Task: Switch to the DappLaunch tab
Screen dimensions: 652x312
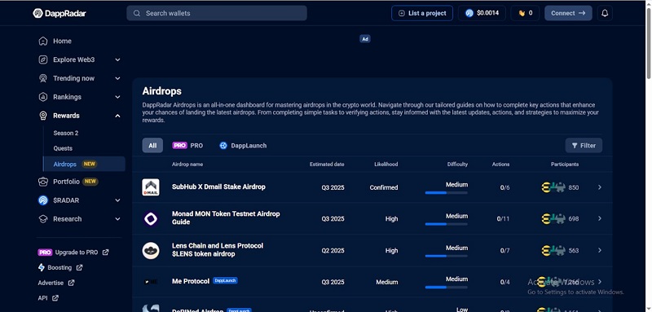Action: [243, 145]
